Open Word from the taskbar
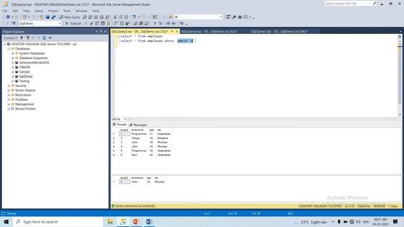Image resolution: width=404 pixels, height=227 pixels. (x=149, y=221)
